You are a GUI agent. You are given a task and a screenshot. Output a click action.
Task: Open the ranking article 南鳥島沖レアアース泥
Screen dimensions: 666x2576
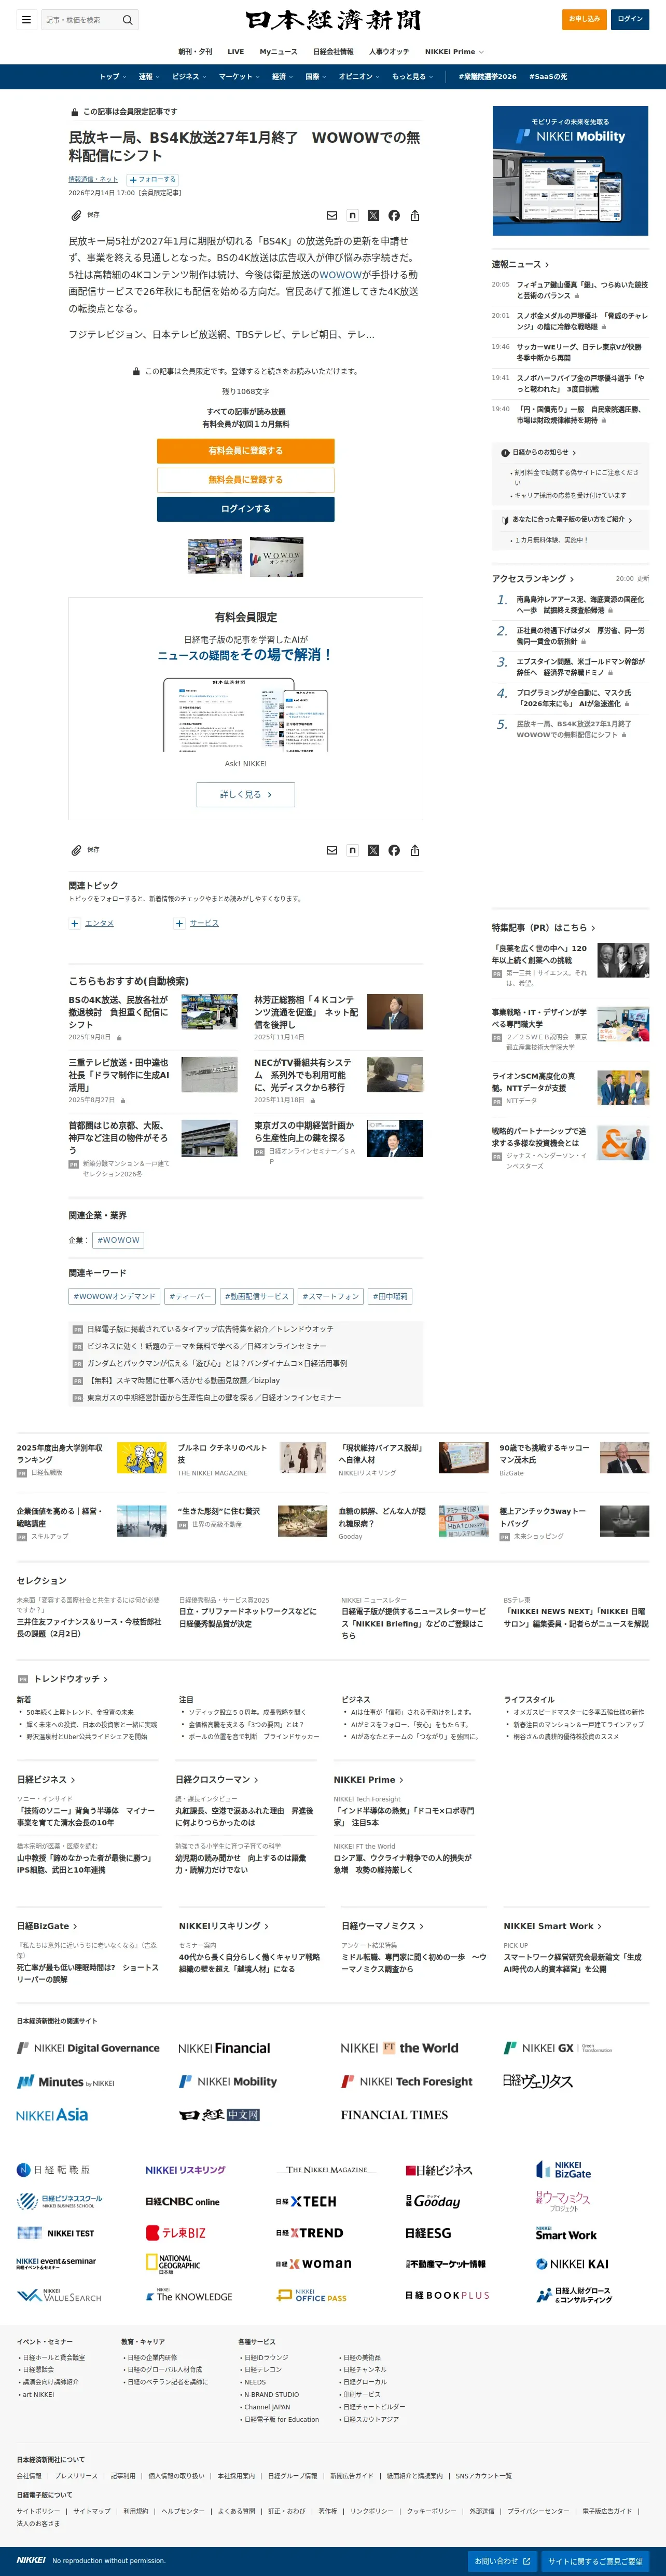coord(580,605)
